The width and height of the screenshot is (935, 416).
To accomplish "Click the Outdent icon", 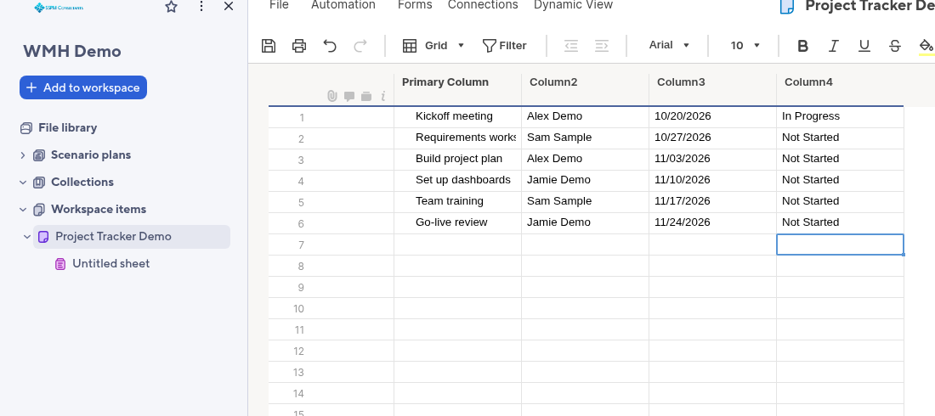I will point(571,45).
